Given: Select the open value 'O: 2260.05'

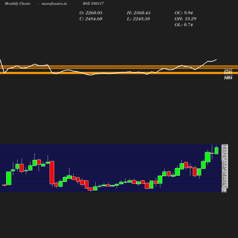Looking at the screenshot, I should [91, 13].
